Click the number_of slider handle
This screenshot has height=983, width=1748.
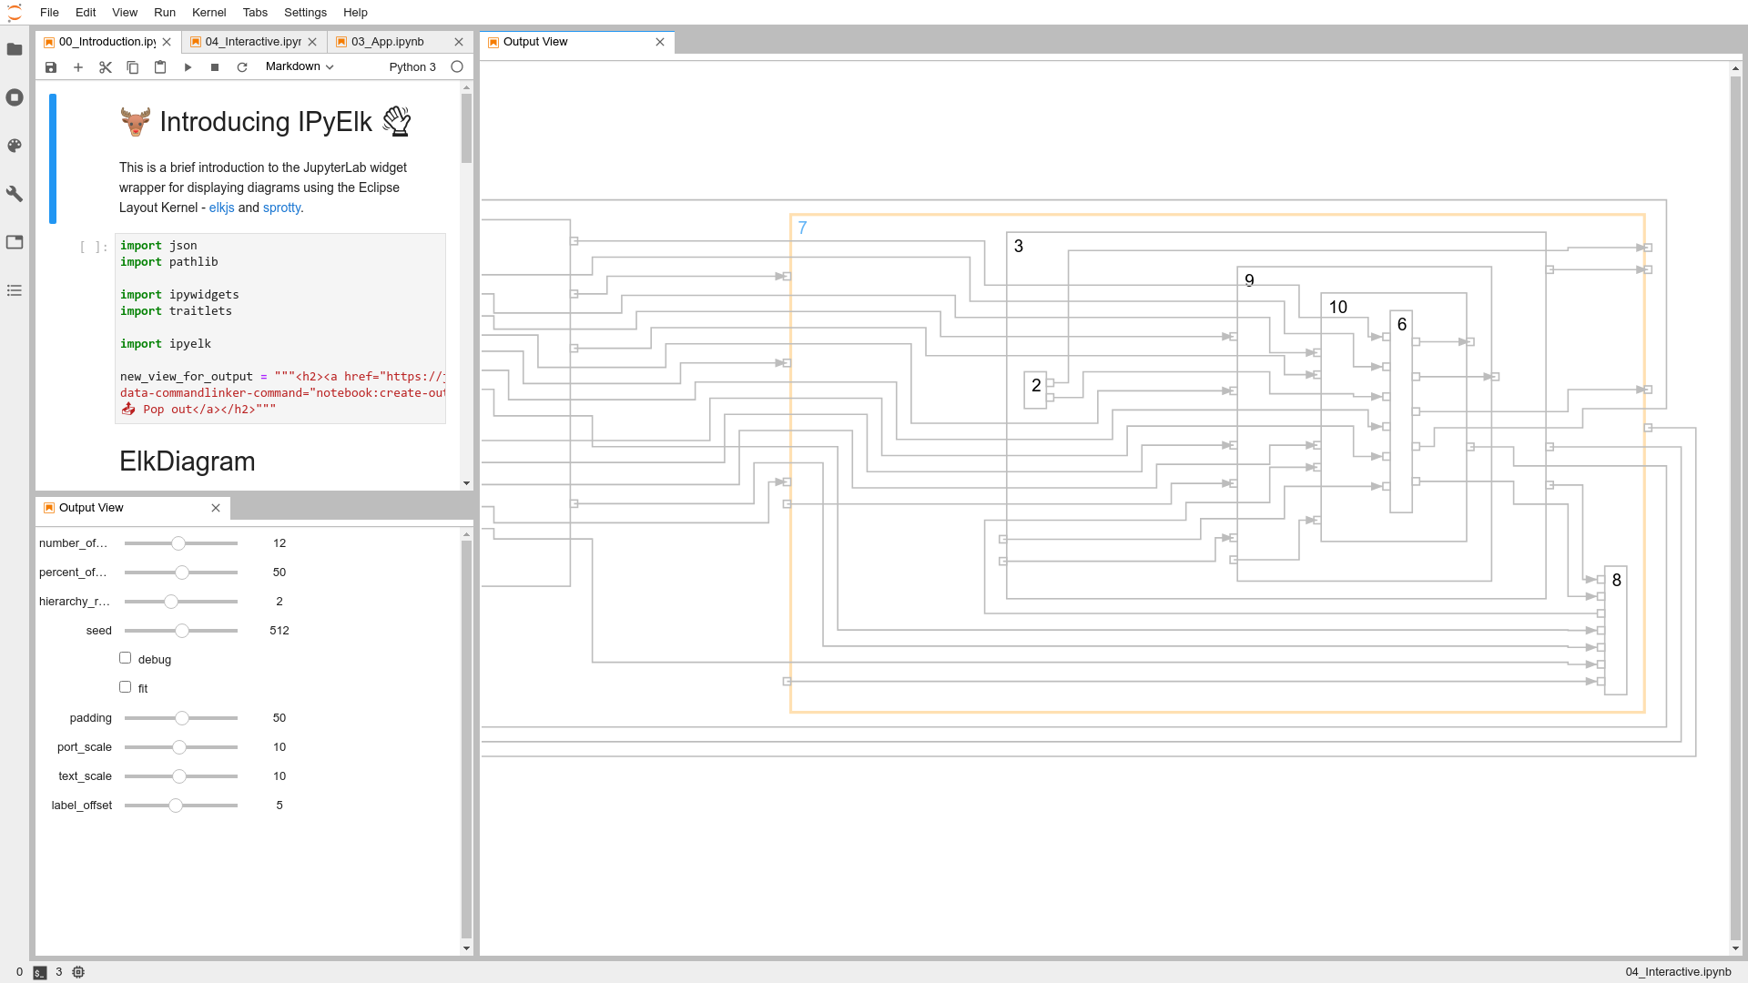coord(178,543)
